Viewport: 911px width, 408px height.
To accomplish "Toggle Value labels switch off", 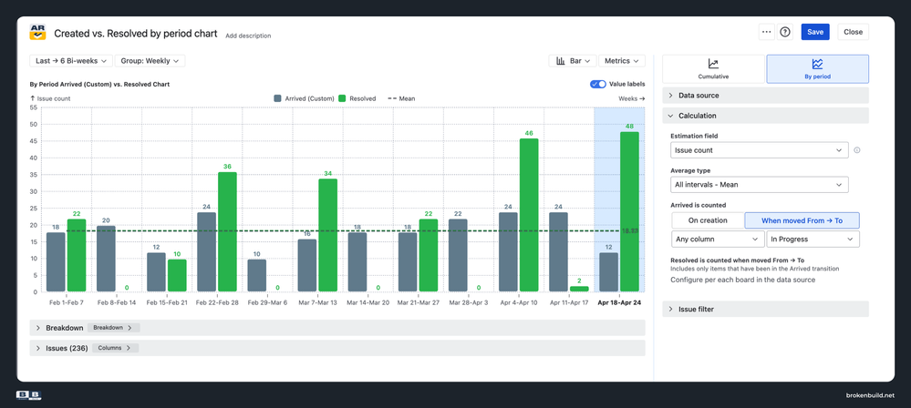I will [x=598, y=84].
